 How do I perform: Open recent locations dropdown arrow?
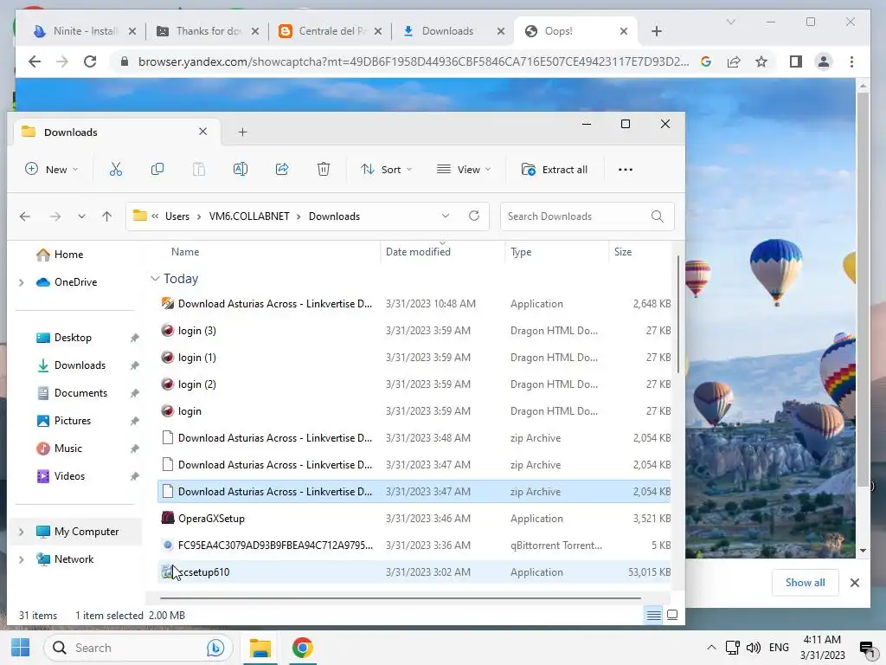(x=81, y=216)
